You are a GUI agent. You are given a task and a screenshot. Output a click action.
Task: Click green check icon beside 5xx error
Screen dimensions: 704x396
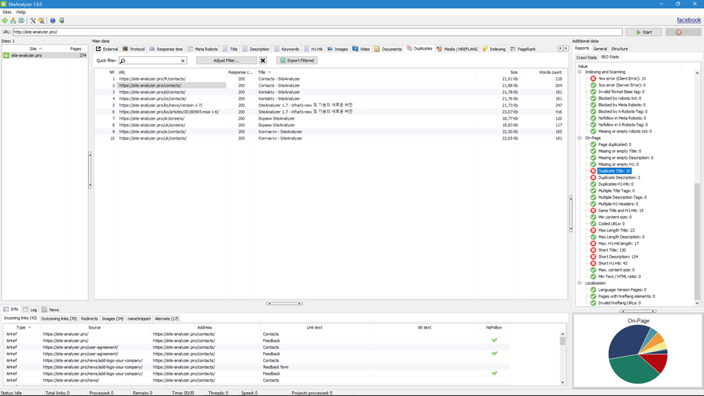tap(593, 85)
